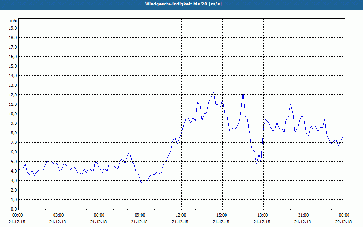This screenshot has width=363, height=227.
Task: Select the "03:00" time label
Action: (59, 215)
